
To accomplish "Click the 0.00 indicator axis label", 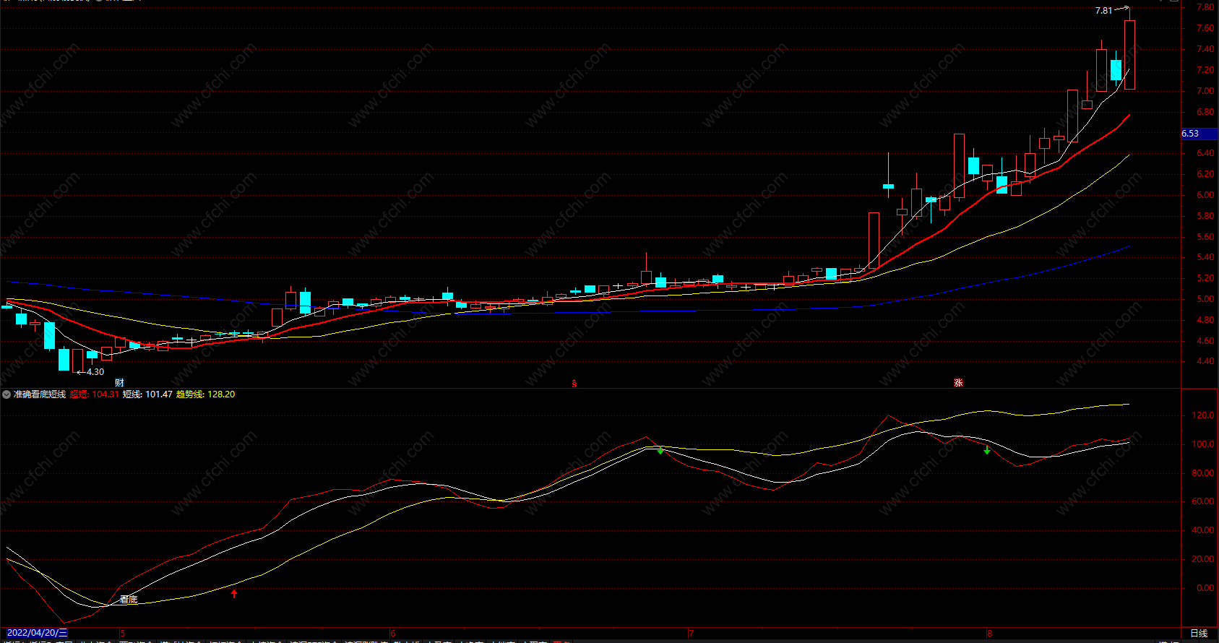I will click(x=1205, y=588).
